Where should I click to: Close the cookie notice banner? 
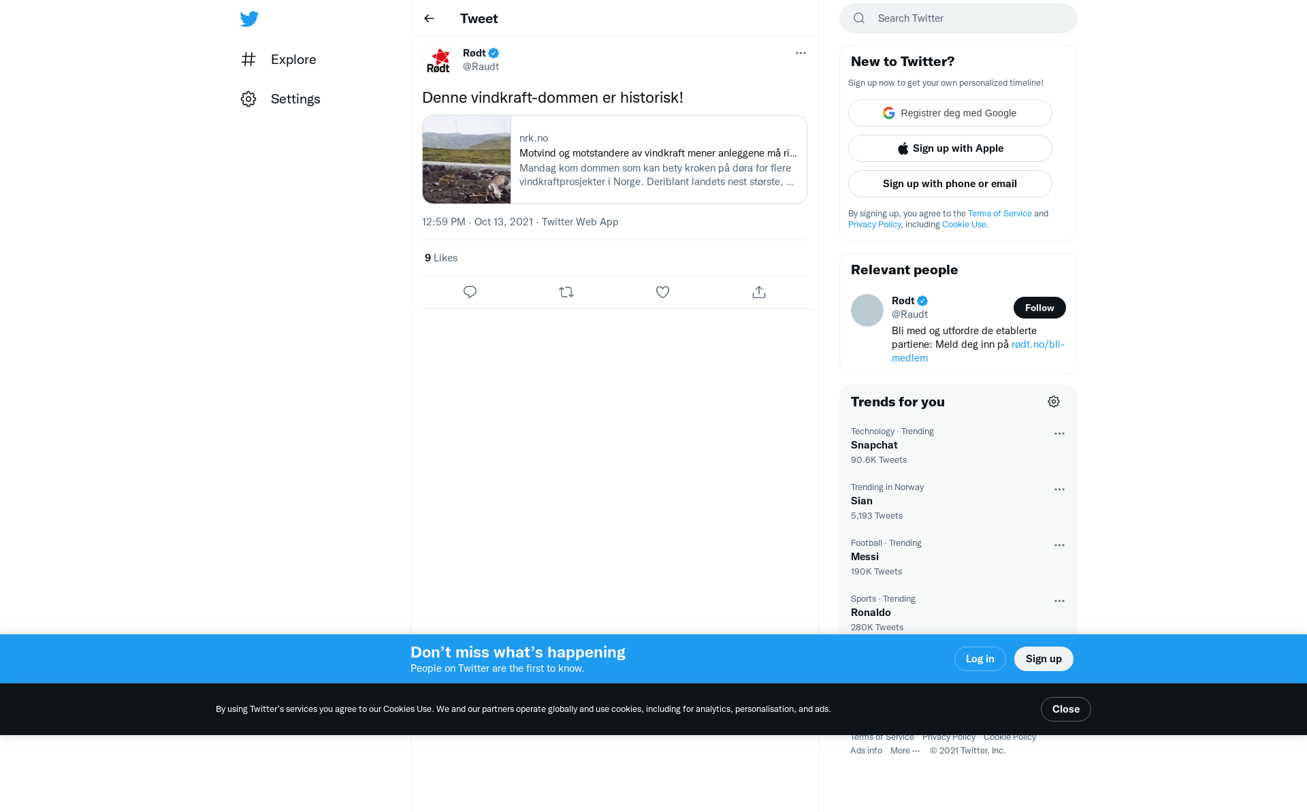(x=1066, y=709)
